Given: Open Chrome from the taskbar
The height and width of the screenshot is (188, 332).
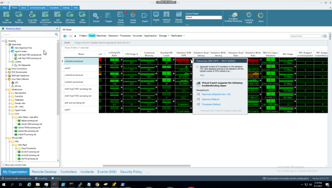Looking at the screenshot, I should pyautogui.click(x=97, y=184).
